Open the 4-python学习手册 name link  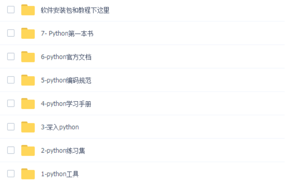[66, 104]
